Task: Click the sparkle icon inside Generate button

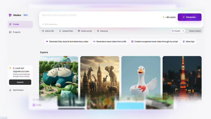Action: click(x=184, y=17)
